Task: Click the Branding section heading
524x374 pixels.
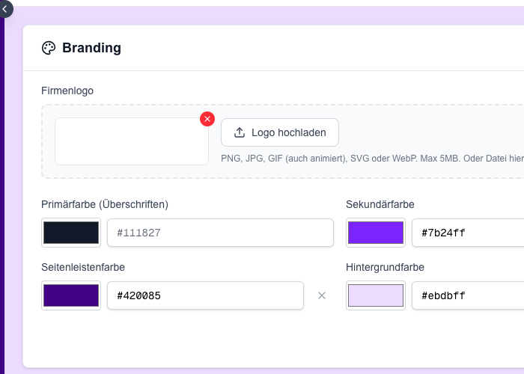Action: pyautogui.click(x=91, y=48)
